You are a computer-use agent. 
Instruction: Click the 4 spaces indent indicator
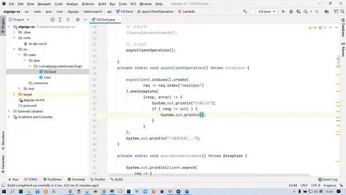[330, 185]
